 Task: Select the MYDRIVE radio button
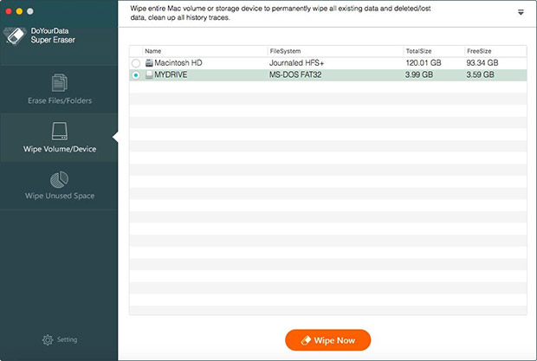coord(136,75)
